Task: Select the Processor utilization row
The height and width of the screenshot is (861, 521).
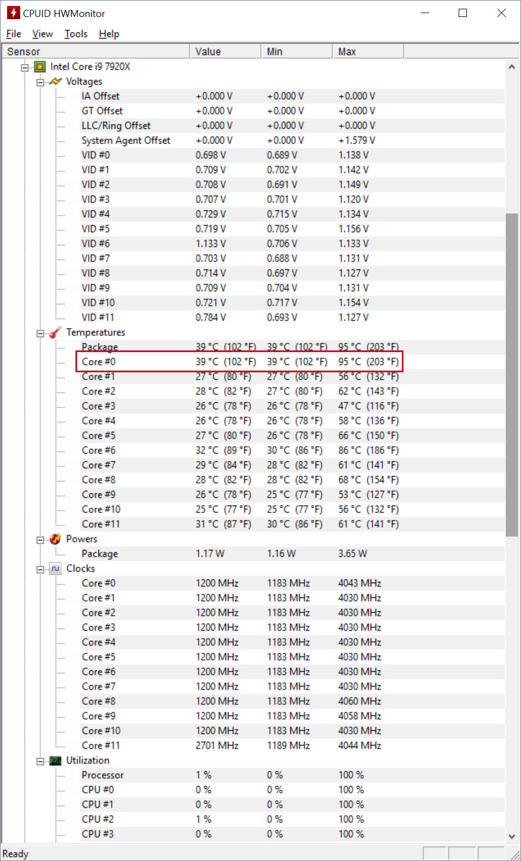Action: tap(292, 775)
